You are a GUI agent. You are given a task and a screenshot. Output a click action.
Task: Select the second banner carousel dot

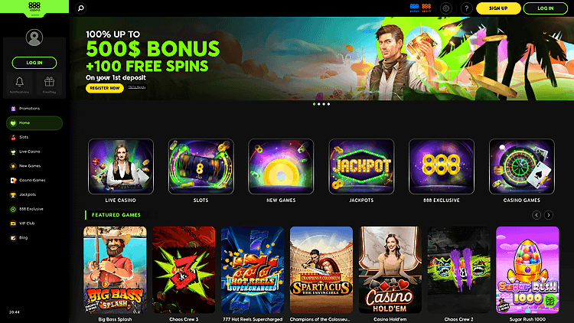point(319,104)
